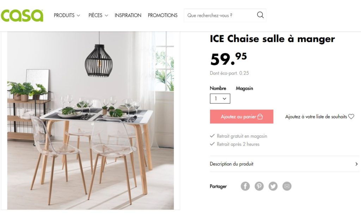The width and height of the screenshot is (361, 214).
Task: Open the Inspiration menu item
Action: (128, 15)
